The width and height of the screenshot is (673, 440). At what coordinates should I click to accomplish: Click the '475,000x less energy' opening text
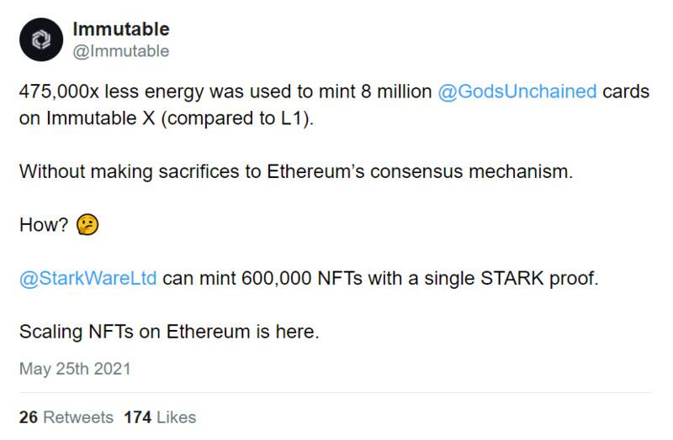point(112,92)
